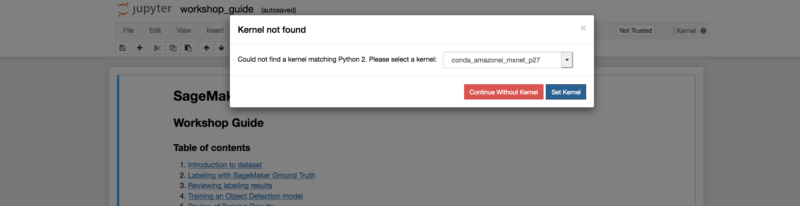Copy selected cells icon
Image resolution: width=800 pixels, height=206 pixels.
click(173, 48)
